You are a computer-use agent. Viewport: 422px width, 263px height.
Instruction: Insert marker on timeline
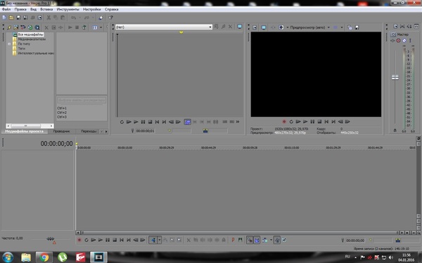(x=233, y=240)
